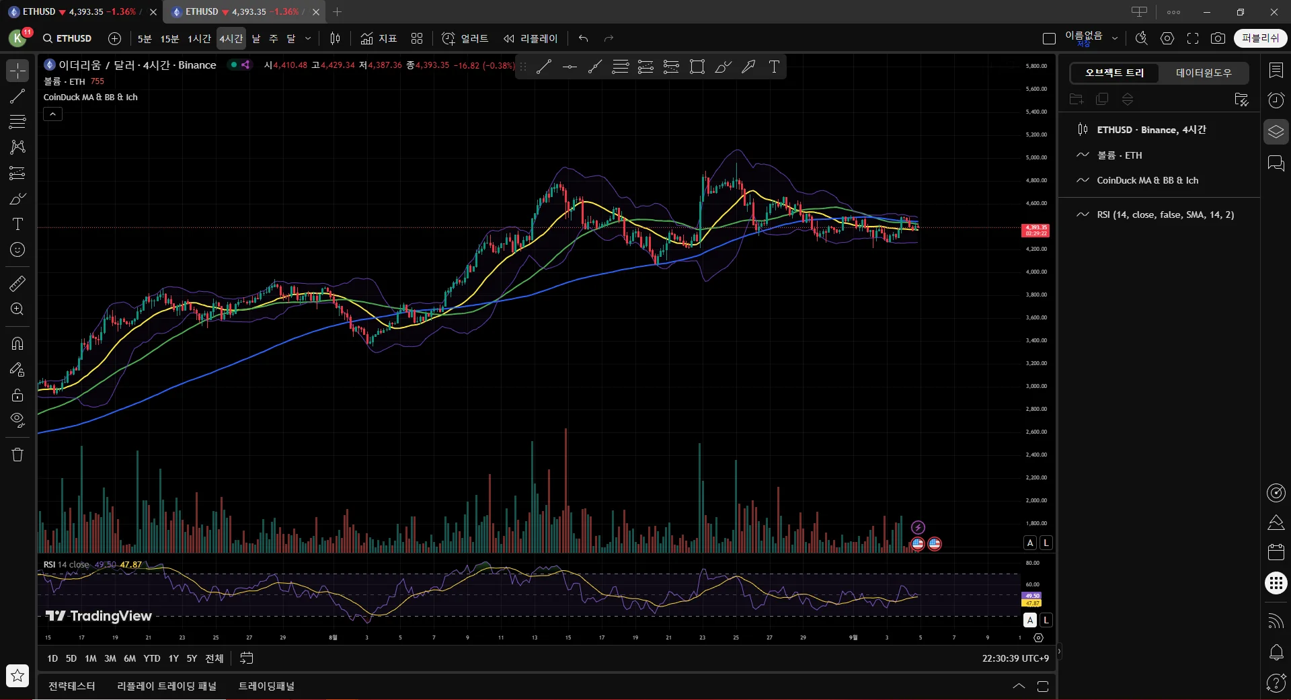
Task: Open the timeframe dropdown arrow after 달
Action: 308,38
